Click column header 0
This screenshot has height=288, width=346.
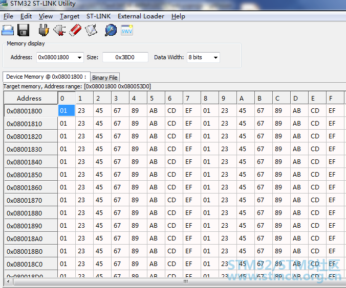coord(67,98)
